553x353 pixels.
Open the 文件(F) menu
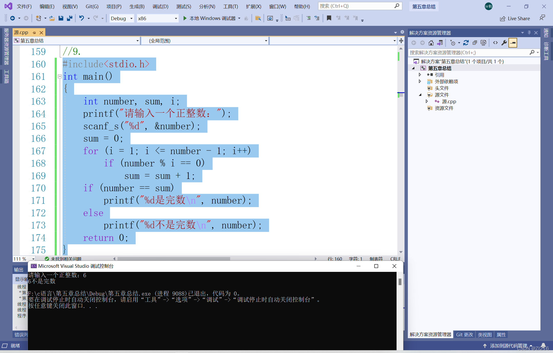click(24, 6)
